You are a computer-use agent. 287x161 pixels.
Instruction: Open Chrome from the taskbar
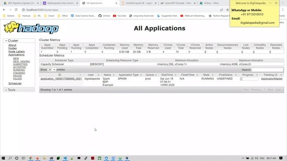[x=30, y=158]
